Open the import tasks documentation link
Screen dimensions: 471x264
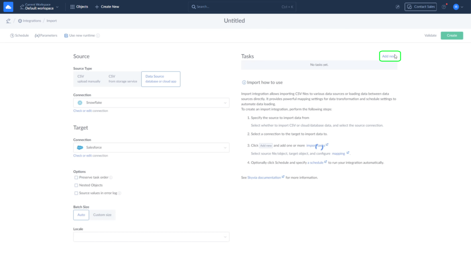(316, 146)
